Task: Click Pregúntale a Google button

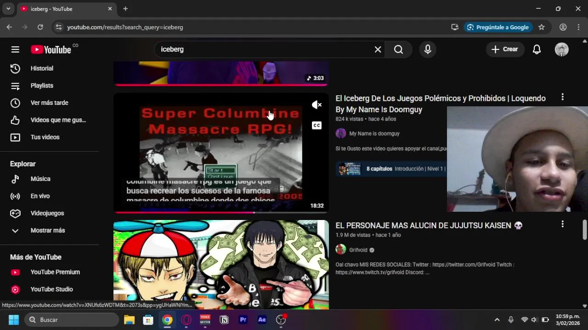Action: 498,27
